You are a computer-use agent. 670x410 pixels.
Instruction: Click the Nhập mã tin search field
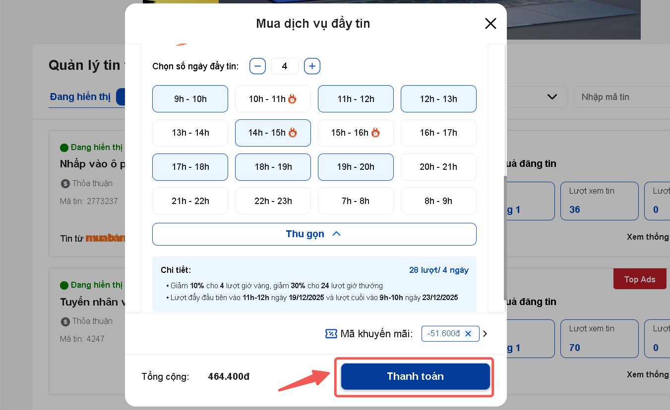(620, 97)
